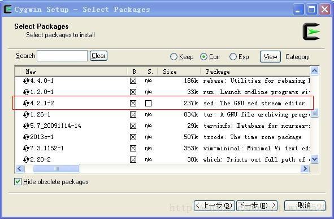Enable source checkbox for sed package

148,104
